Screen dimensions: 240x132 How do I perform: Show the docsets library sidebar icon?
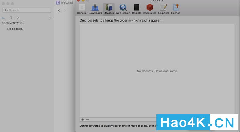(3, 18)
